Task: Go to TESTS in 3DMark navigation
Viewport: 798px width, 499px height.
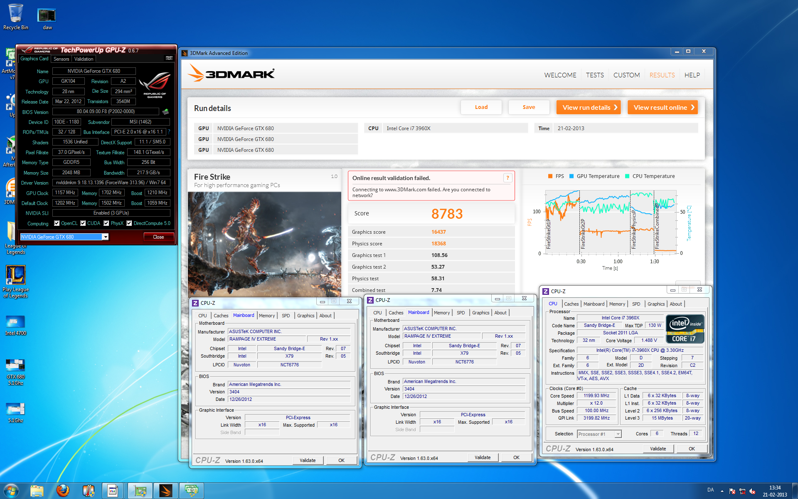Action: coord(595,75)
